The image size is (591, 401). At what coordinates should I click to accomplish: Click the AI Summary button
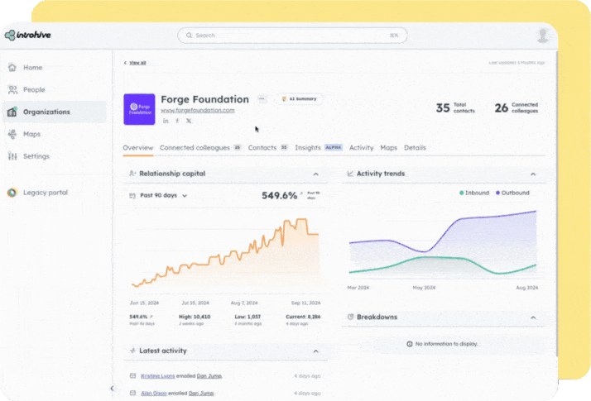[x=300, y=99]
